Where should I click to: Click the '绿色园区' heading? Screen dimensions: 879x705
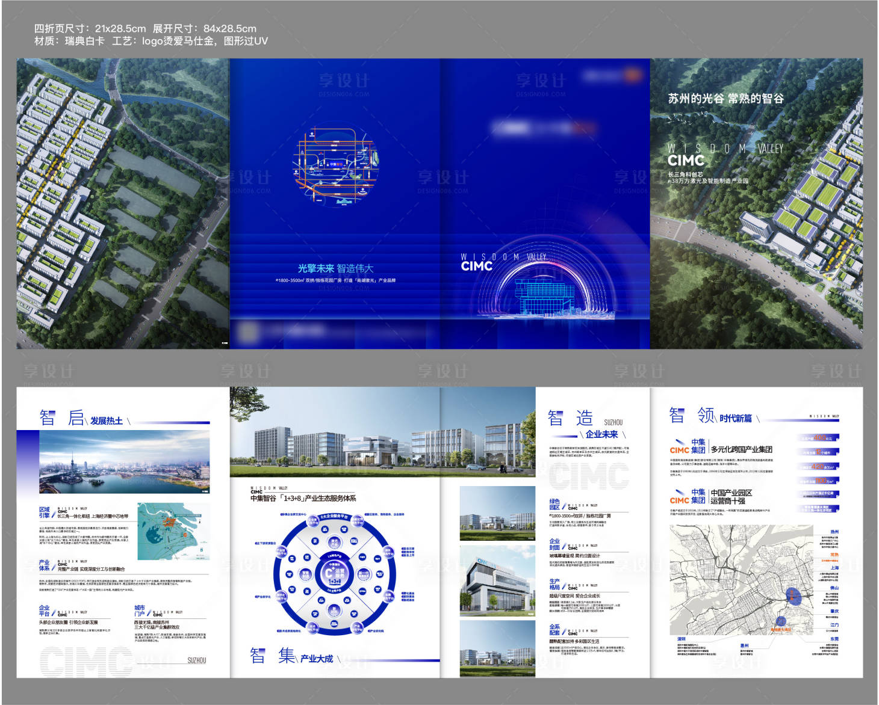(554, 504)
